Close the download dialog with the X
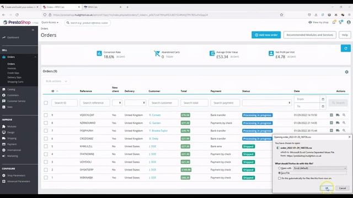 (349, 137)
